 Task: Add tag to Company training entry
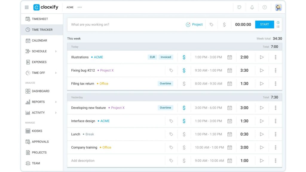(171, 148)
